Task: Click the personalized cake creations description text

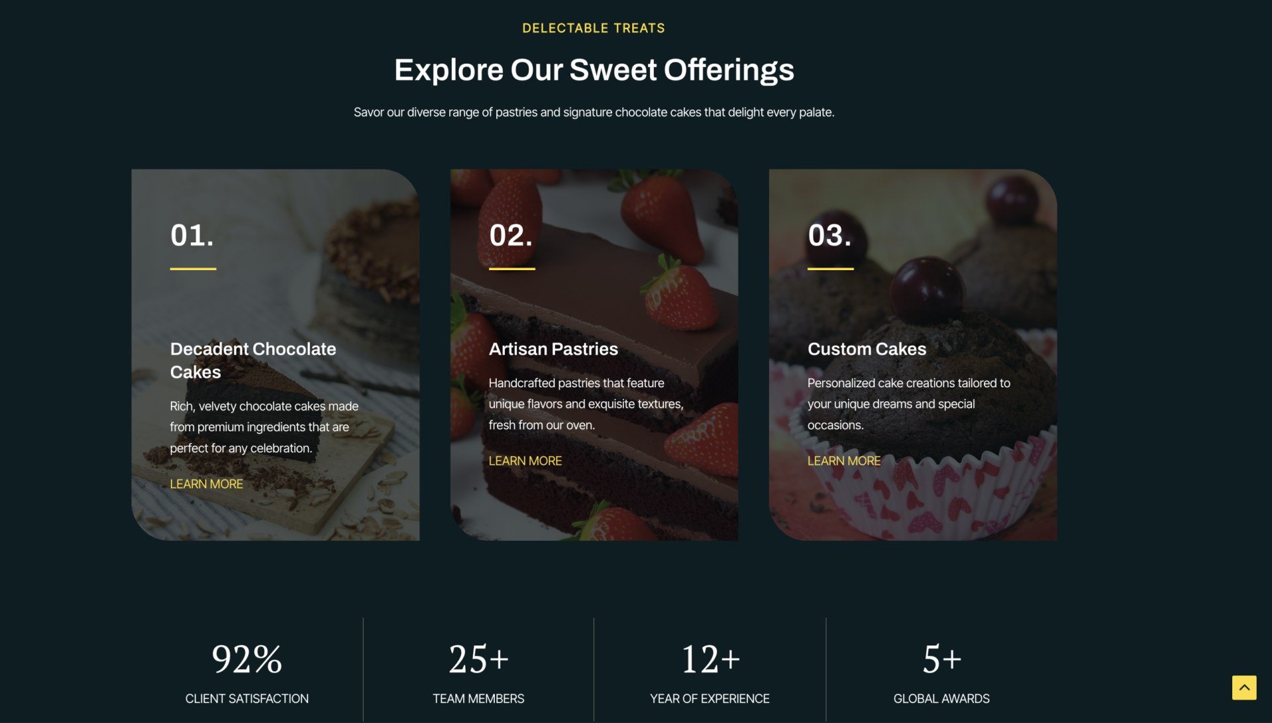Action: coord(908,404)
